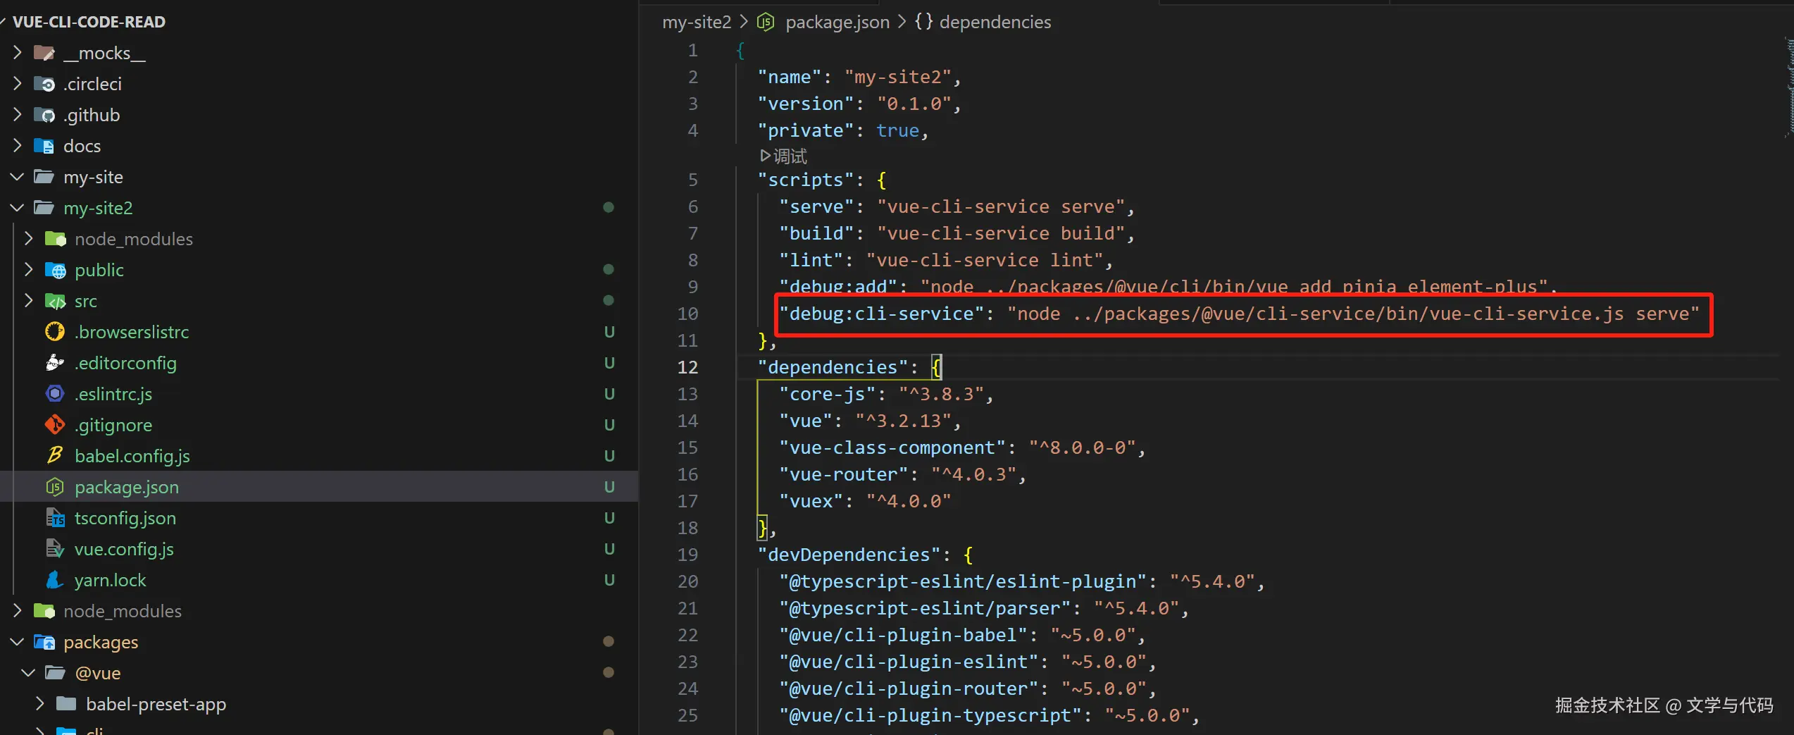Click dependencies in the breadcrumb
The height and width of the screenshot is (735, 1794).
tap(995, 23)
